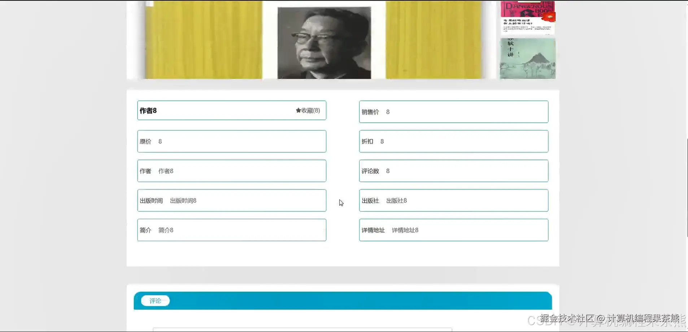Click the 出版时间8 field row

click(232, 201)
